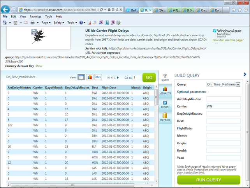Open the DEVELOP panel
The width and height of the screenshot is (250, 188).
[165, 117]
